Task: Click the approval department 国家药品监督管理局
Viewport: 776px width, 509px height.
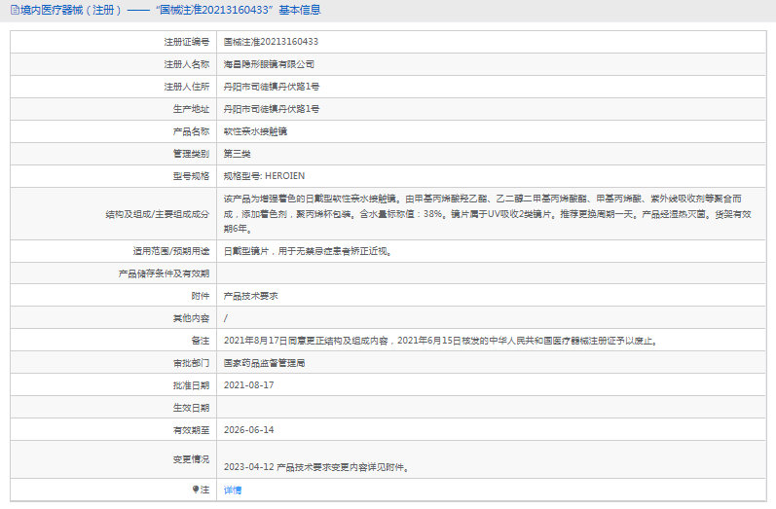Action: [264, 362]
